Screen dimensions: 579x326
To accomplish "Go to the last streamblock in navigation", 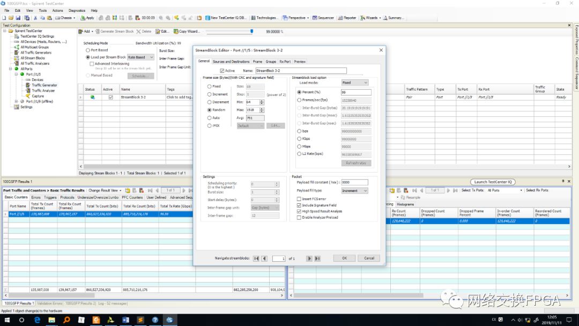I will click(x=317, y=258).
